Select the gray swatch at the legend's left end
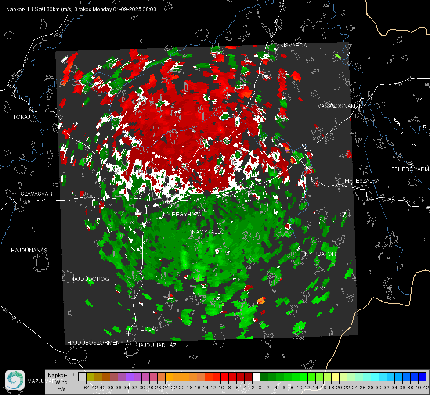 (x=82, y=377)
